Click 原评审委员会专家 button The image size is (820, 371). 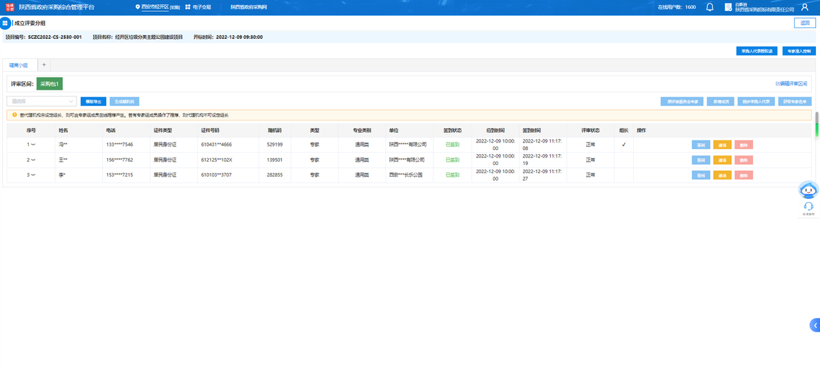point(682,101)
